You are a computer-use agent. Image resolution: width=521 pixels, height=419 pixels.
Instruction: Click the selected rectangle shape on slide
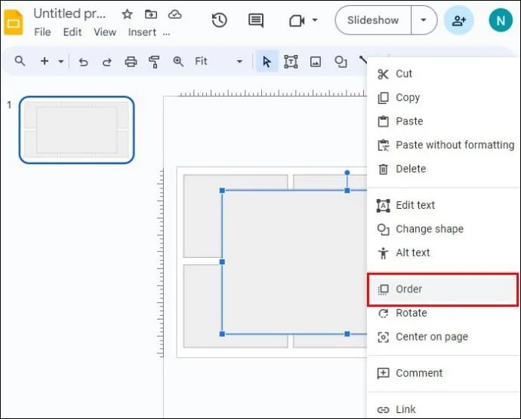pyautogui.click(x=294, y=262)
